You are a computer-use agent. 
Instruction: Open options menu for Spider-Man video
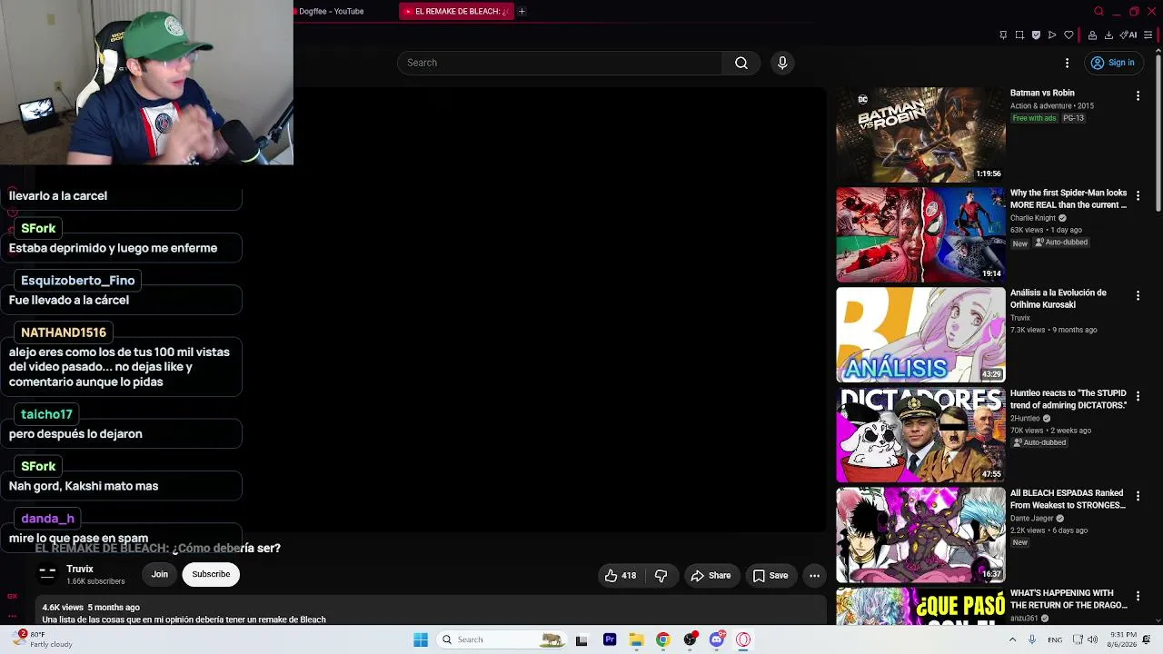(1138, 195)
